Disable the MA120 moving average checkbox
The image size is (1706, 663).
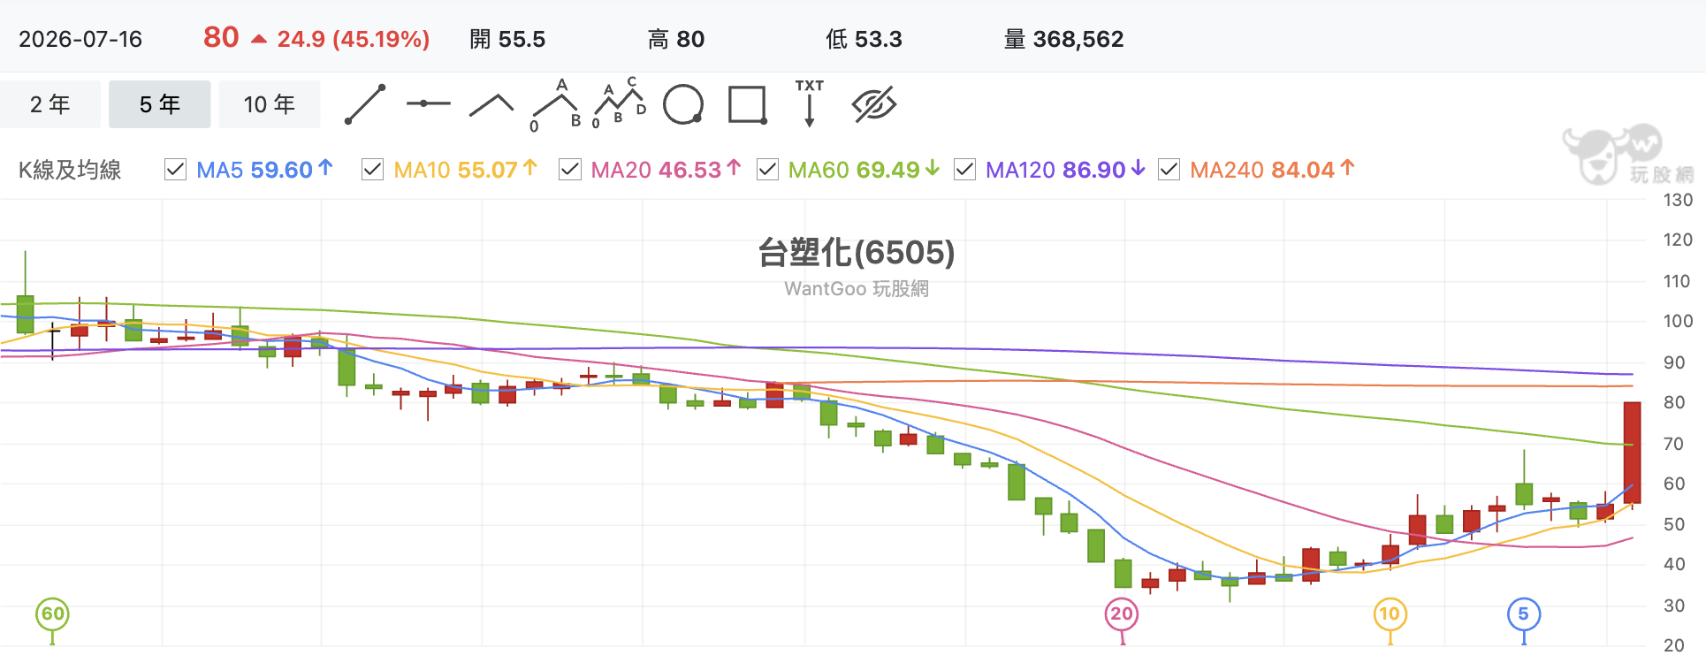coord(965,169)
